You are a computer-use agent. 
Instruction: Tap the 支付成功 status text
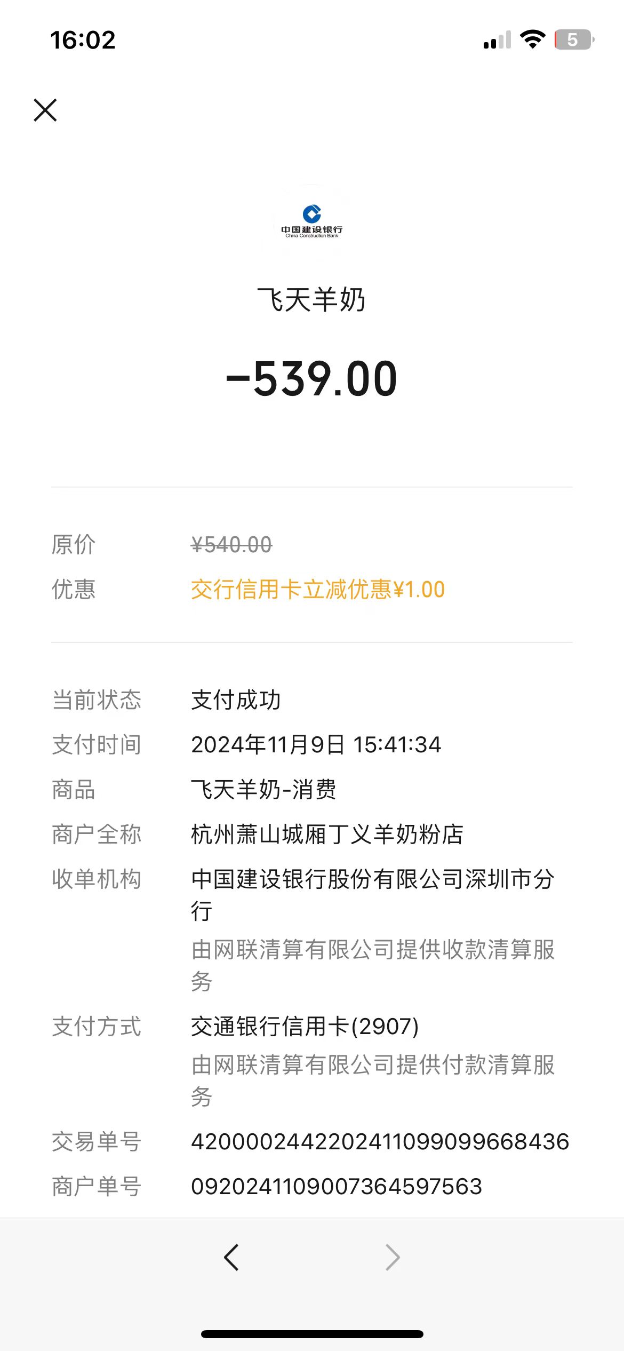236,700
